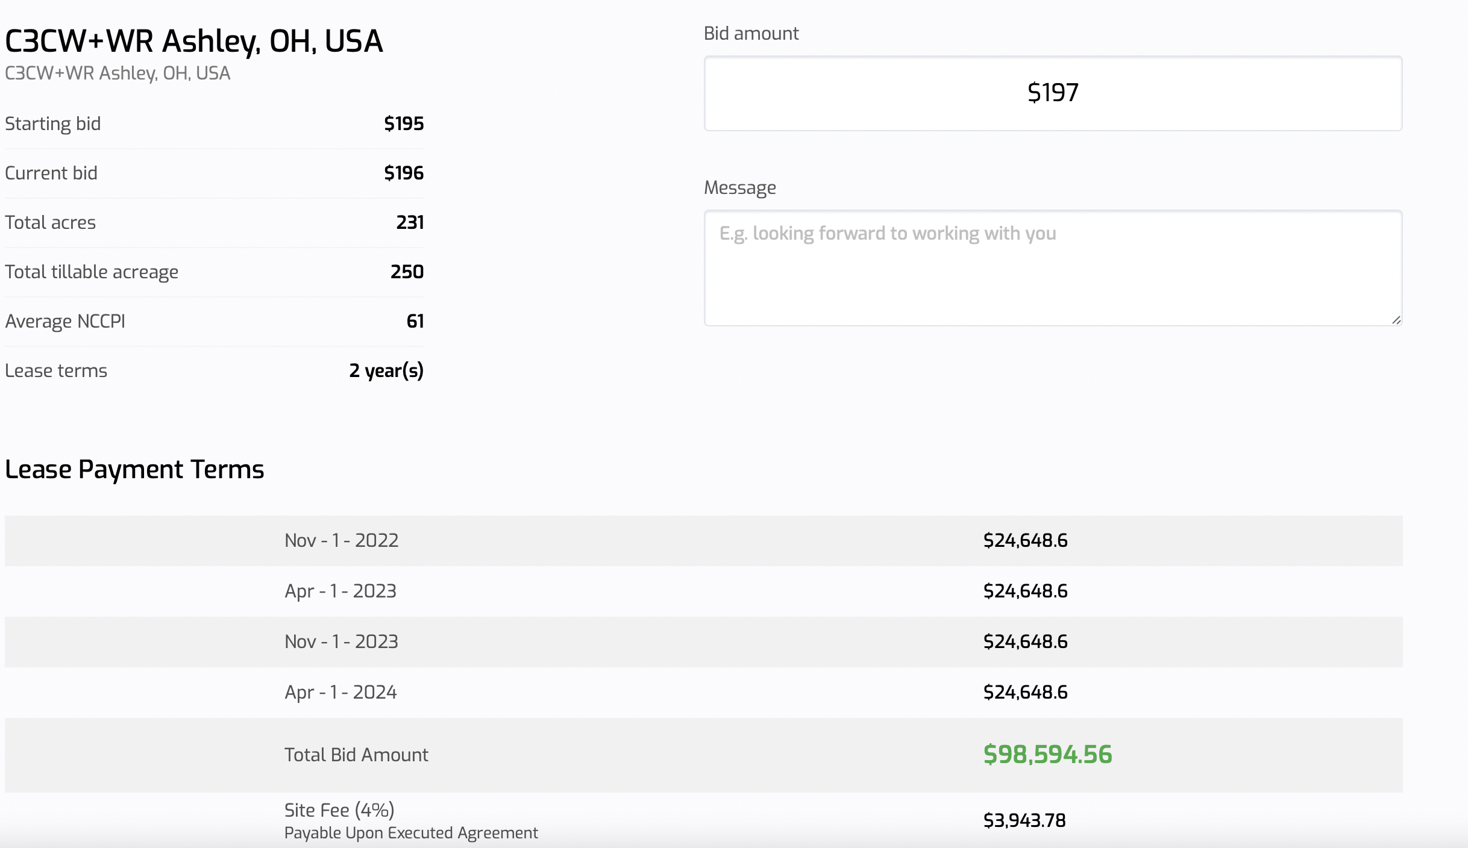Viewport: 1468px width, 848px height.
Task: Select the $195 starting bid value
Action: [404, 123]
